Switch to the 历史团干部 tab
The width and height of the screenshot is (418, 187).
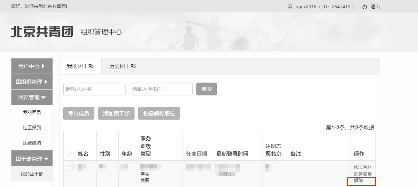coord(122,66)
